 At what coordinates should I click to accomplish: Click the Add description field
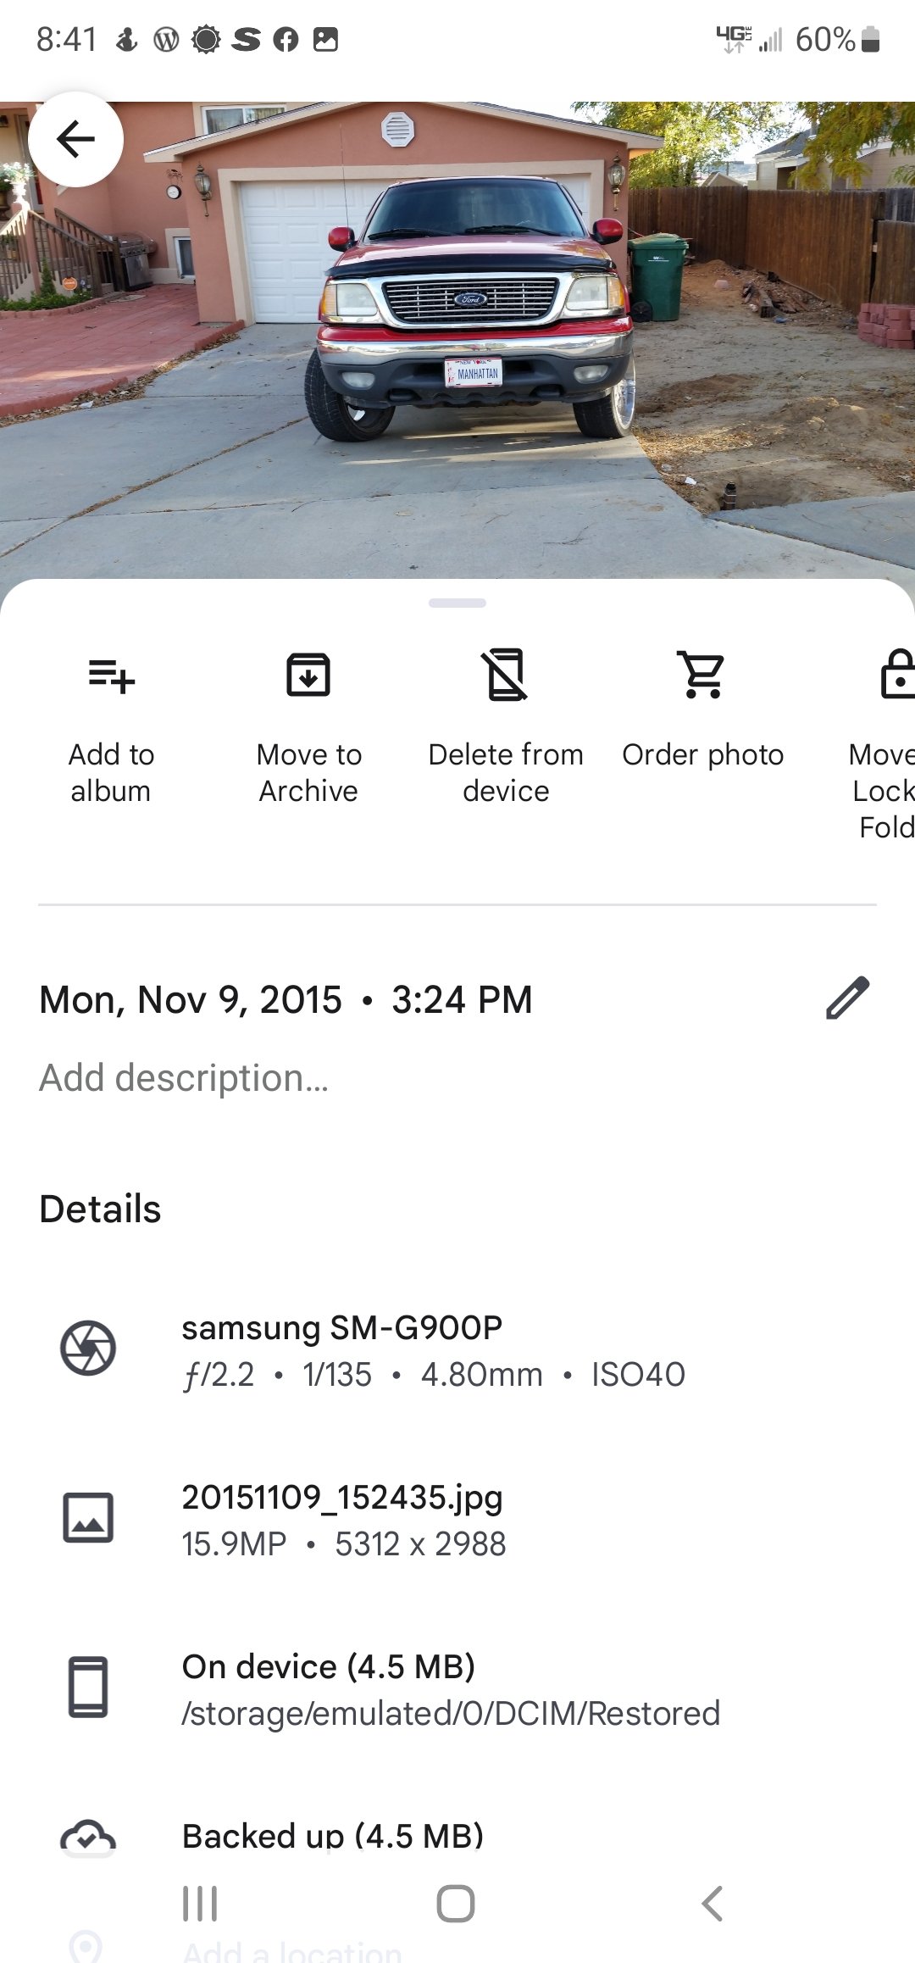185,1078
